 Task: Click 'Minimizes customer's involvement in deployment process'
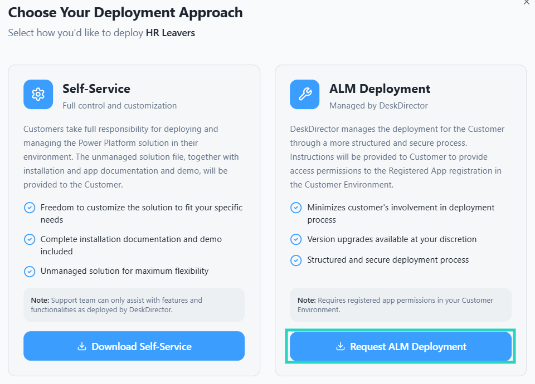(401, 213)
